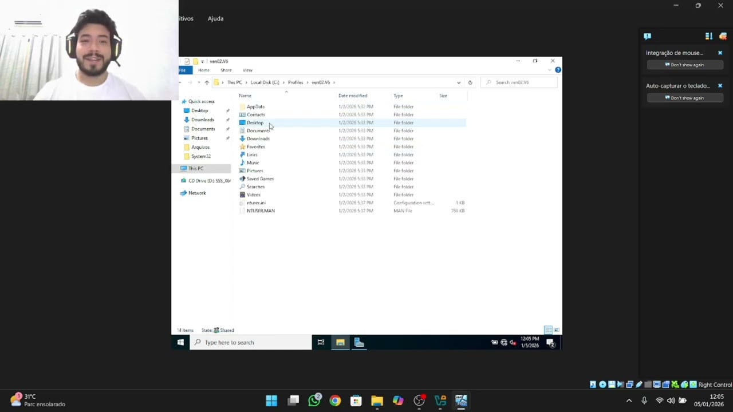This screenshot has height=412, width=733.
Task: Click the guest Task View icon
Action: [x=321, y=342]
